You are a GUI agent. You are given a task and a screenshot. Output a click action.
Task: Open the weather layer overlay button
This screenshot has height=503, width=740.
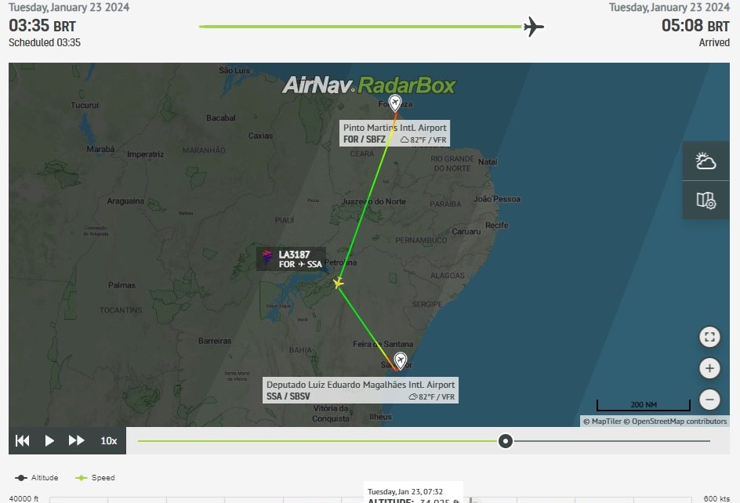coord(706,161)
